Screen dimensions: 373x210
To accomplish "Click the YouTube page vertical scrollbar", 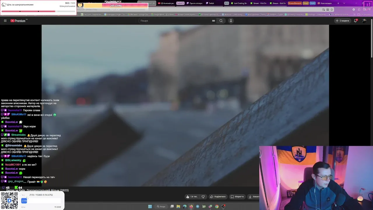I will 371,38.
